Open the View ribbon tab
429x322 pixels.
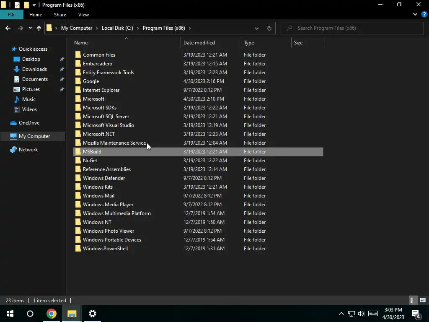pyautogui.click(x=83, y=15)
